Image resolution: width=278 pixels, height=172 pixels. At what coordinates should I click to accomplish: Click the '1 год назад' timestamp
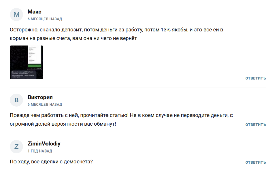[x=40, y=151]
